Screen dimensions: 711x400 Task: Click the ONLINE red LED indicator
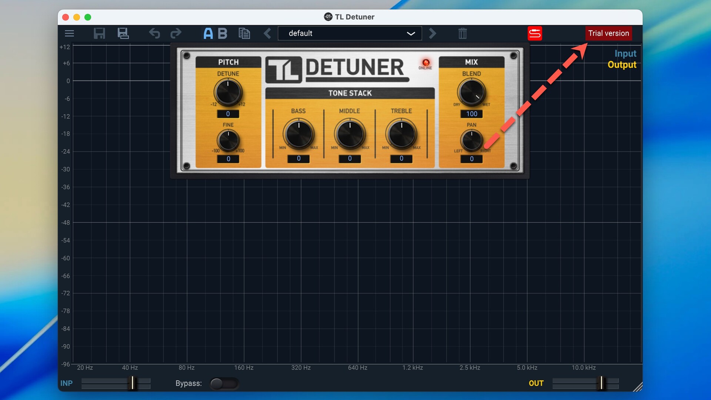click(x=426, y=62)
